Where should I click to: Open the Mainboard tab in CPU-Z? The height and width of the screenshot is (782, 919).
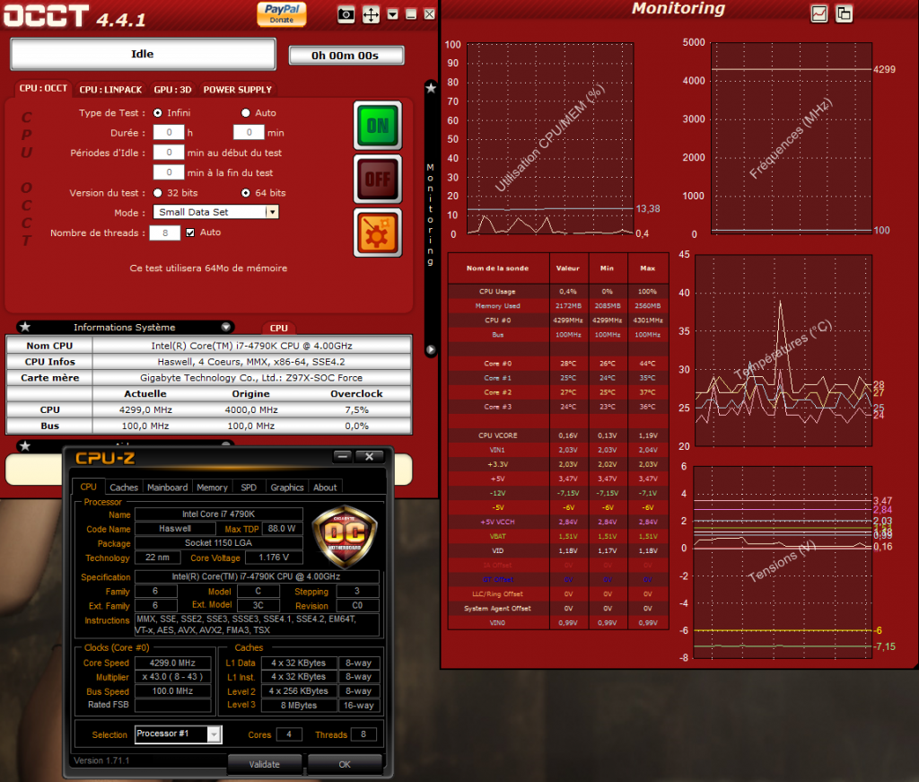(167, 488)
